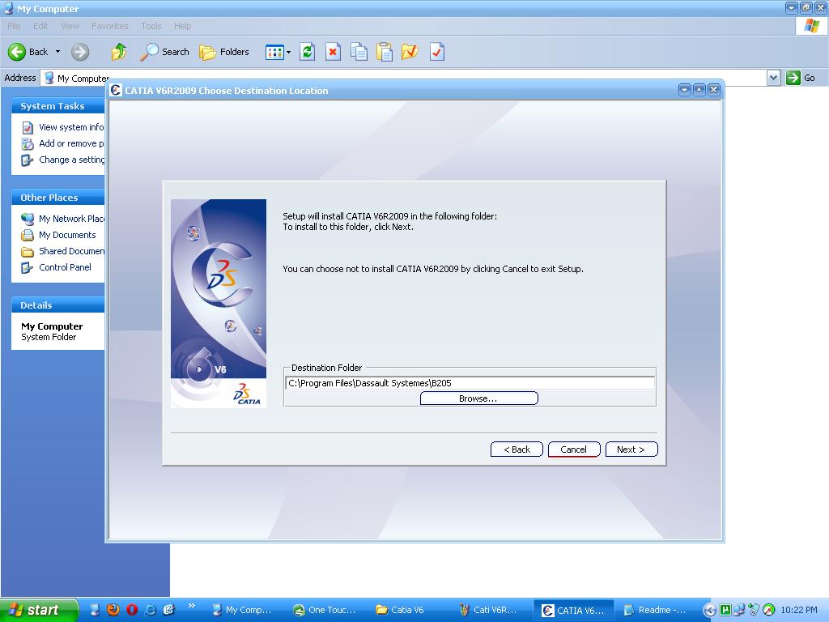Open the Edit menu
This screenshot has width=829, height=622.
pyautogui.click(x=40, y=26)
